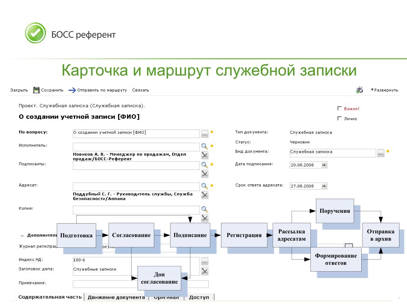Select the Рассылка адресатам block
407x305 pixels.
(292, 235)
